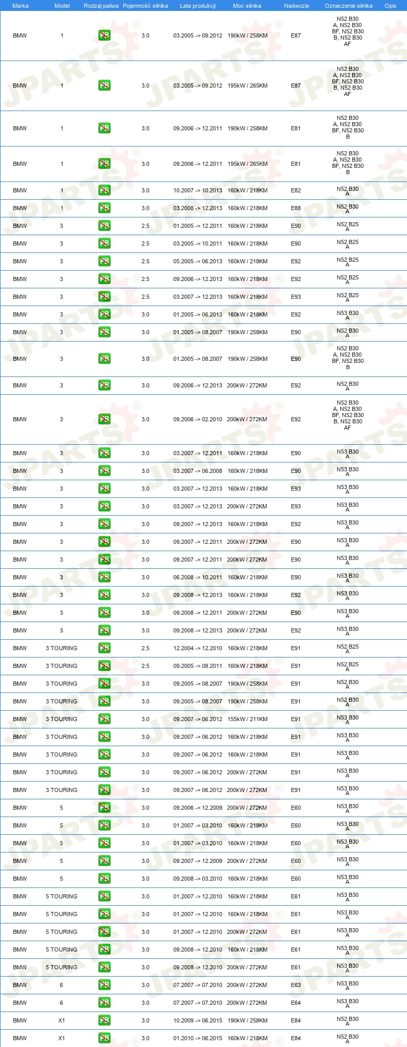Viewport: 407px width, 1047px height.
Task: Click fuel icon in the 01.2005 -> 12.2011 row
Action: [104, 226]
